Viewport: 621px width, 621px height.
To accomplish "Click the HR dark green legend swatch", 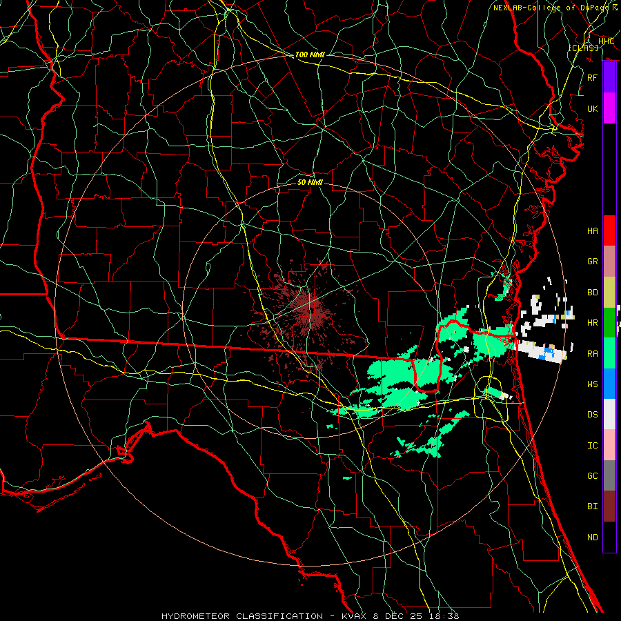I will 609,323.
